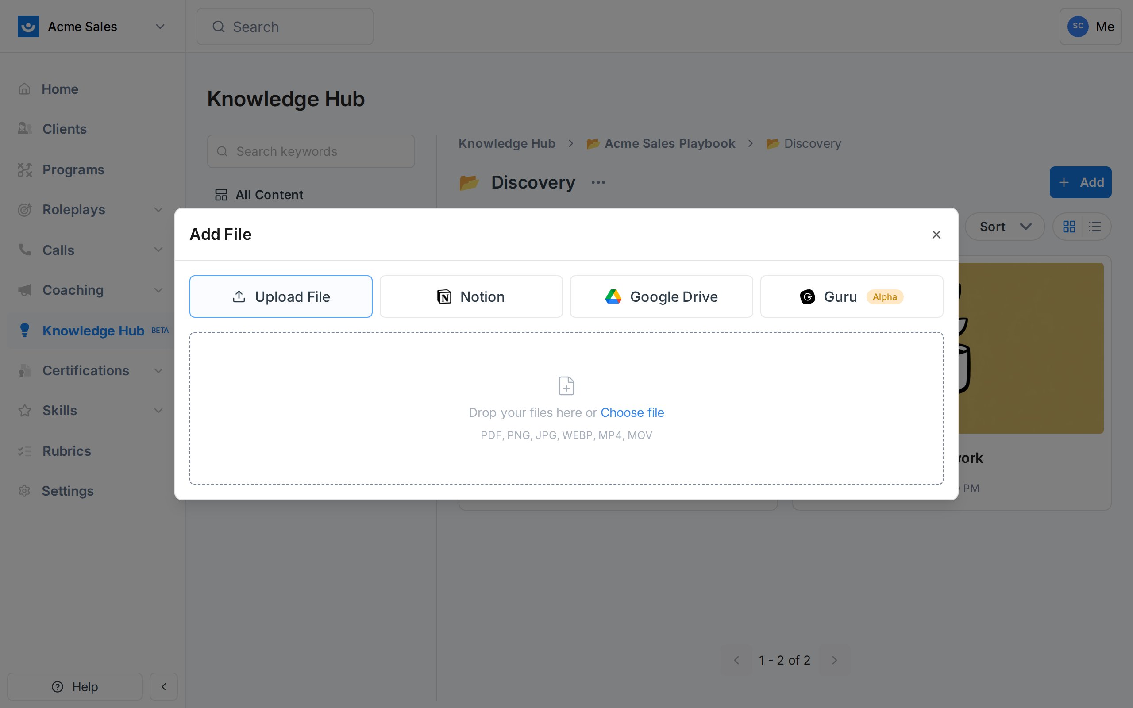This screenshot has height=708, width=1133.
Task: Select the Notion source tab
Action: click(x=471, y=296)
